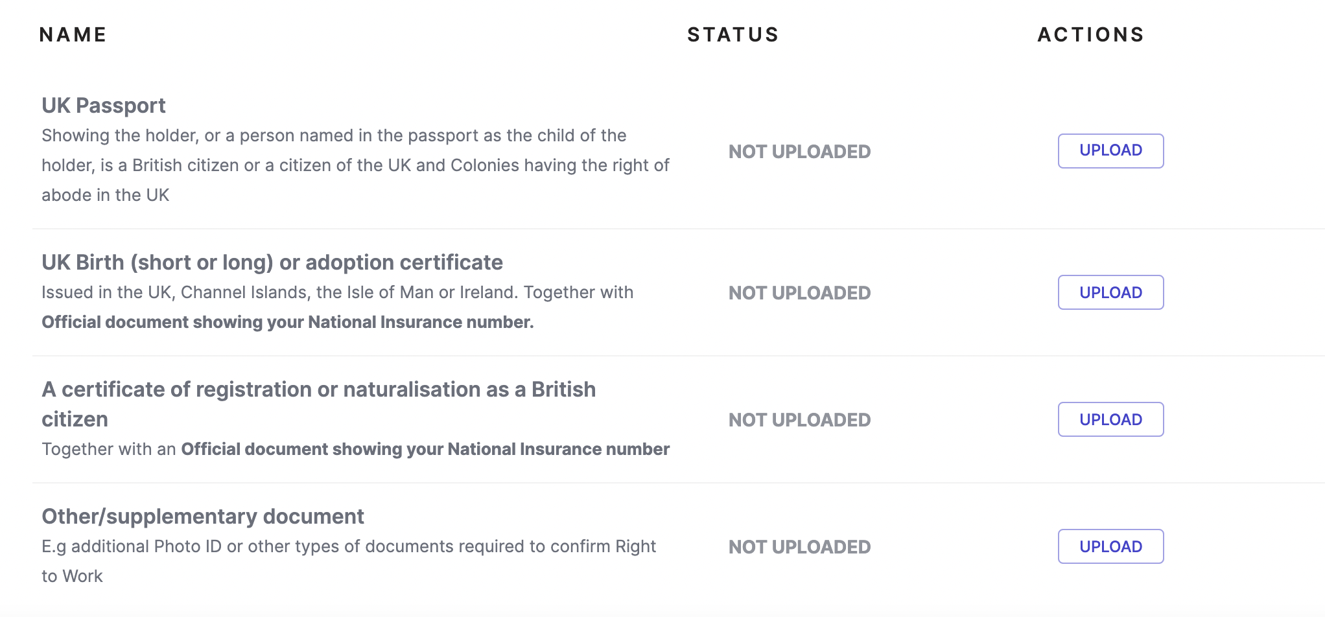1325x617 pixels.
Task: Click NOT UPLOADED status for Other/supplementary document
Action: click(799, 547)
